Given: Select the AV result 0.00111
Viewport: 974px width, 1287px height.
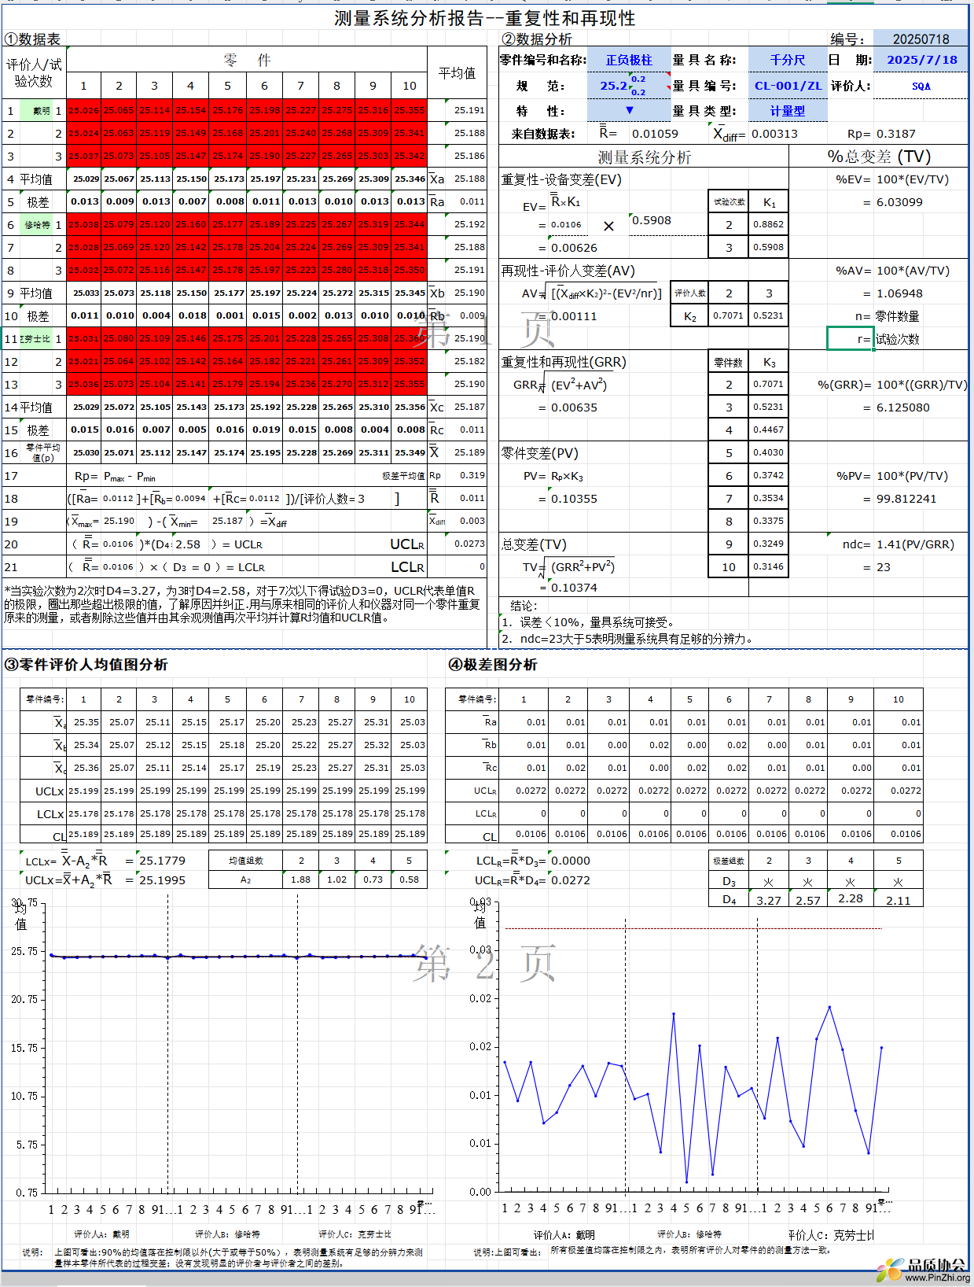Looking at the screenshot, I should coord(574,316).
